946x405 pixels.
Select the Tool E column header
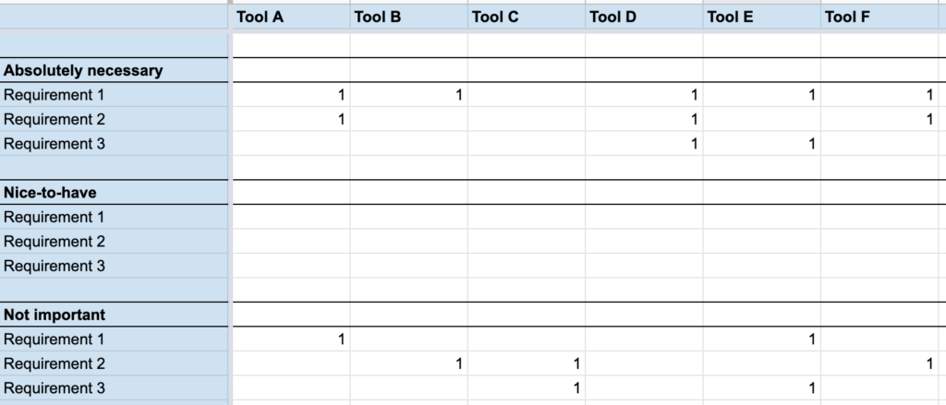click(762, 17)
